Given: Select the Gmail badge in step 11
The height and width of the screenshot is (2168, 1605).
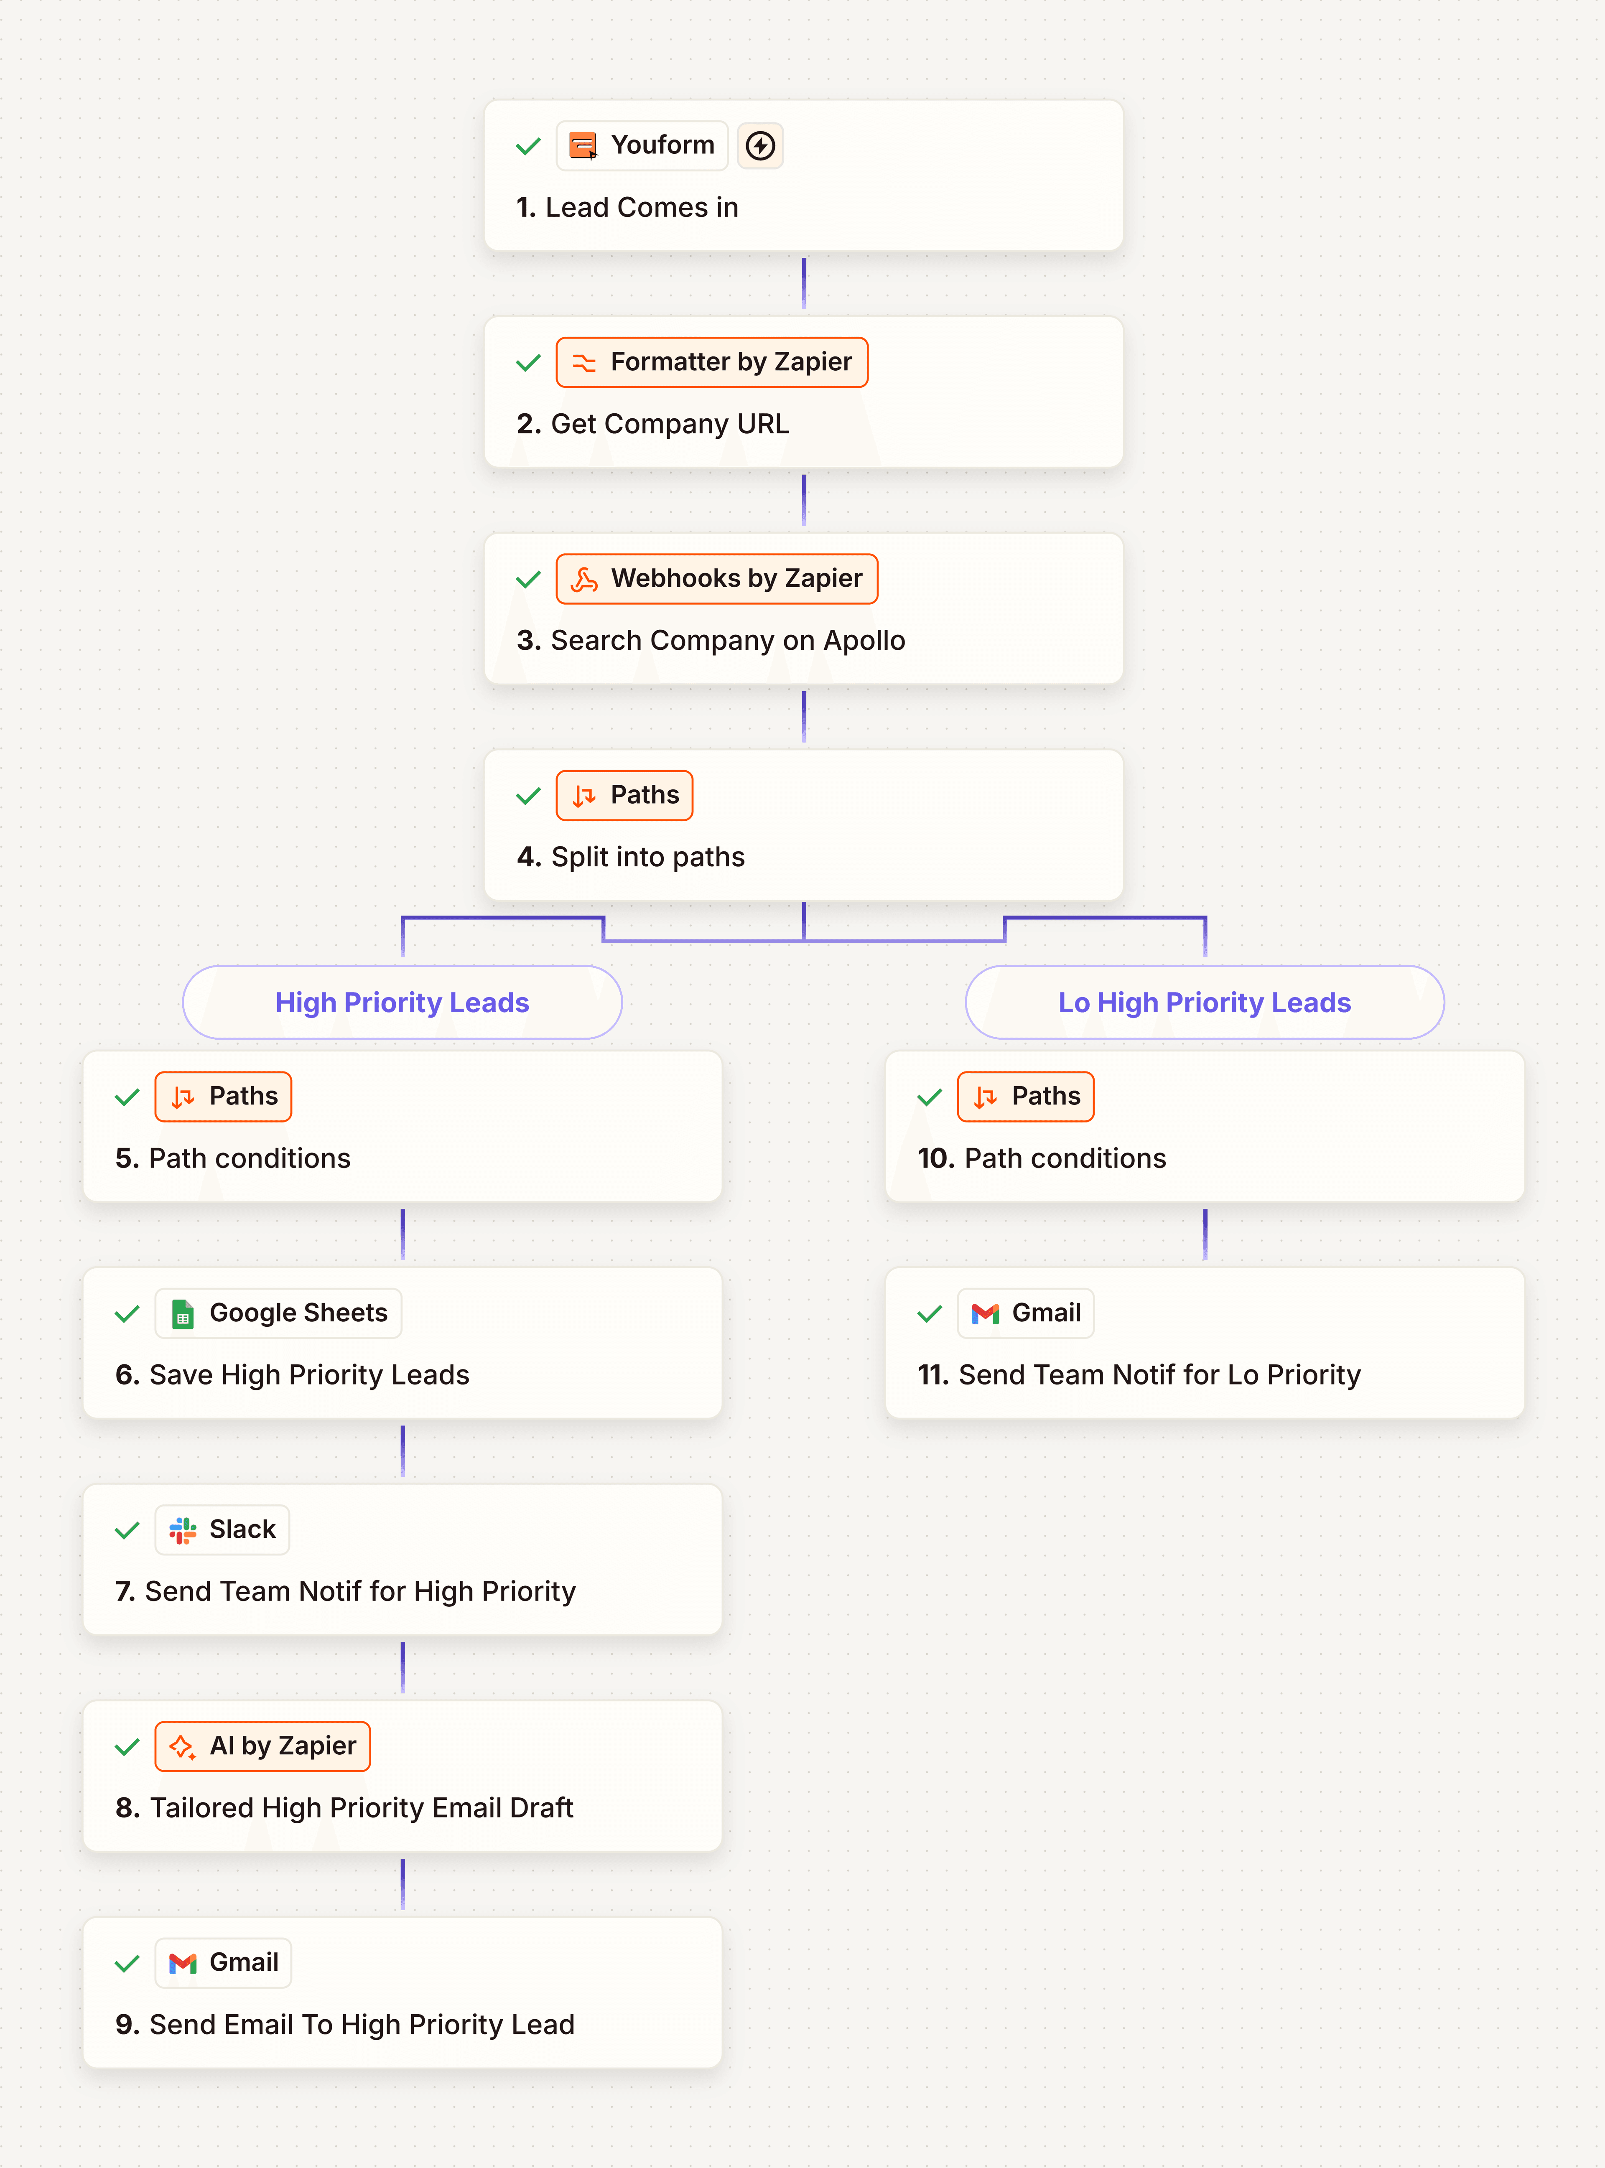Looking at the screenshot, I should (1026, 1313).
